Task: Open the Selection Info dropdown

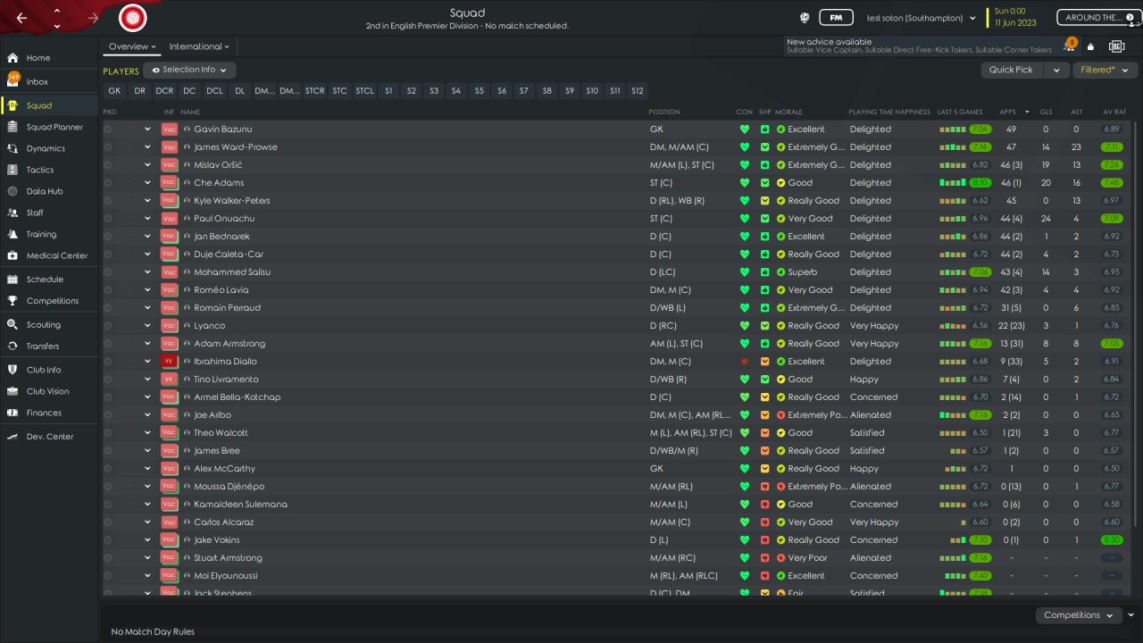Action: (189, 70)
